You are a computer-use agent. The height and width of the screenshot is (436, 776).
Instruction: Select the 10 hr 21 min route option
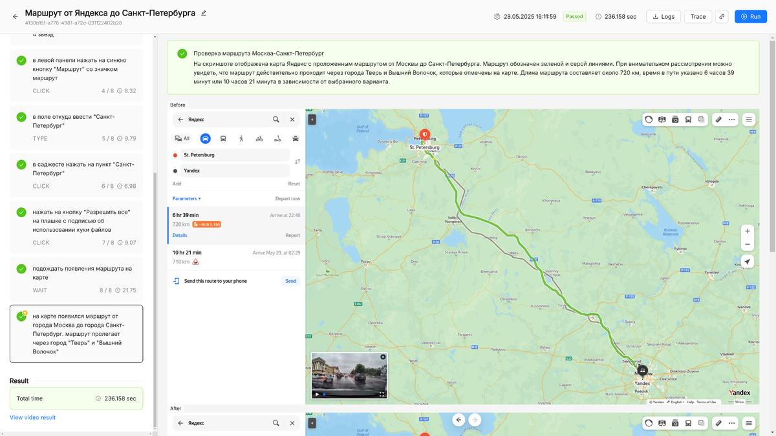[236, 257]
